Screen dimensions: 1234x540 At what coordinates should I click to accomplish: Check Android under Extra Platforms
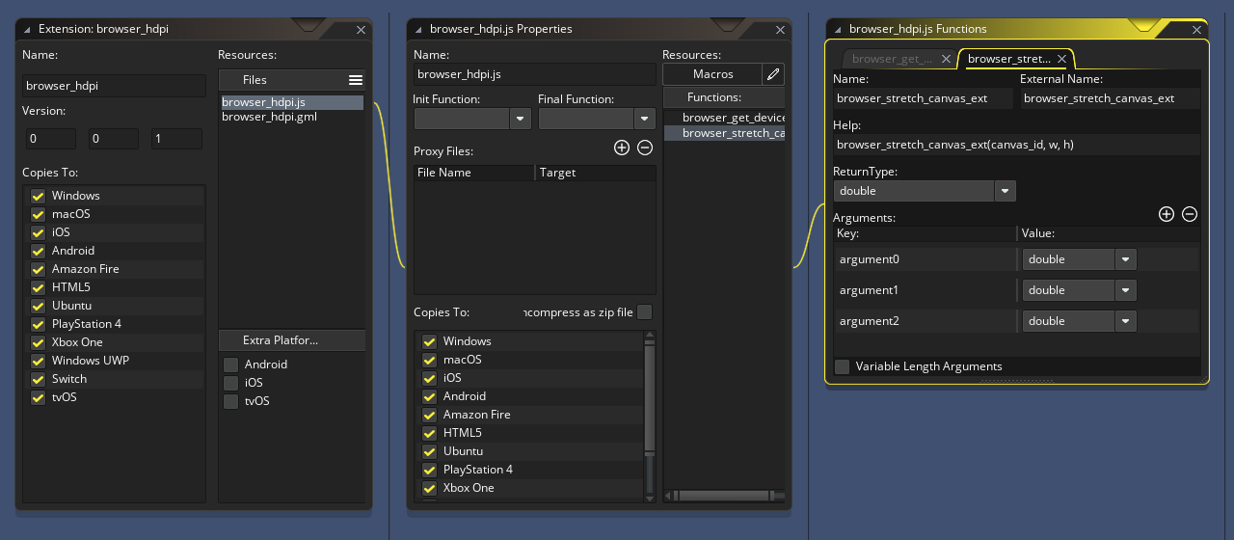[x=231, y=364]
